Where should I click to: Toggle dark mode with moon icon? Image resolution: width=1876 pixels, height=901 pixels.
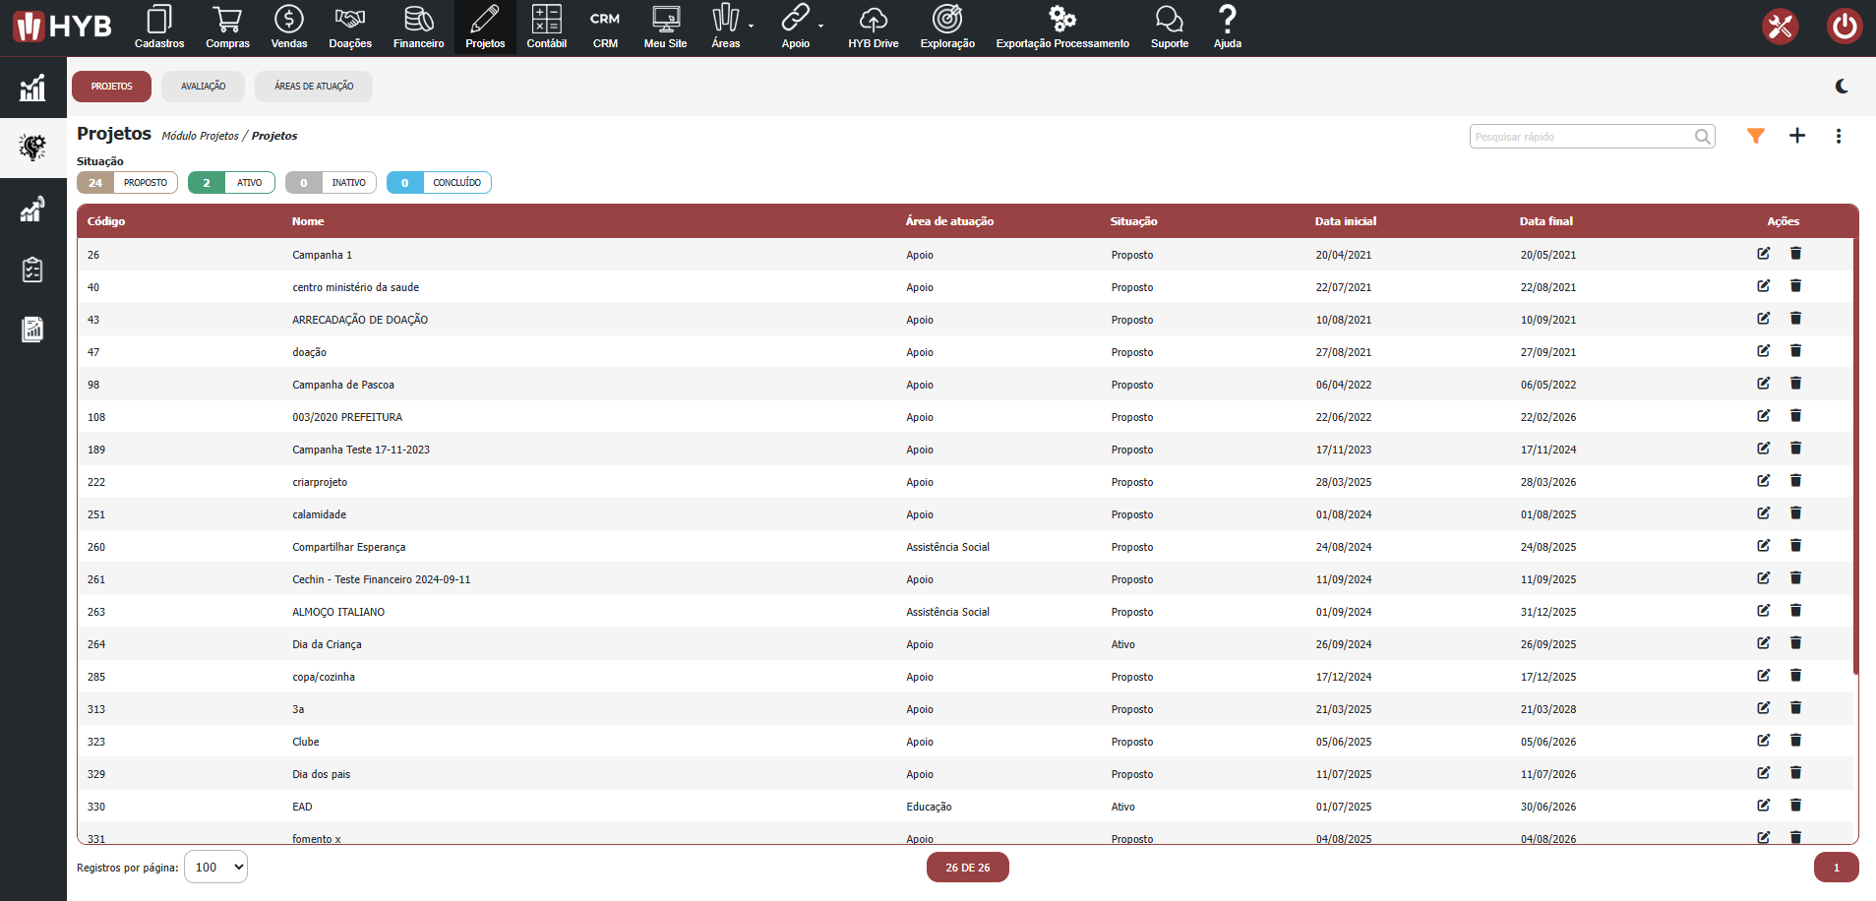1842,87
